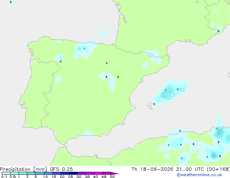
Task: Click the 45–50 mm legend swatch
Action: 107,173
